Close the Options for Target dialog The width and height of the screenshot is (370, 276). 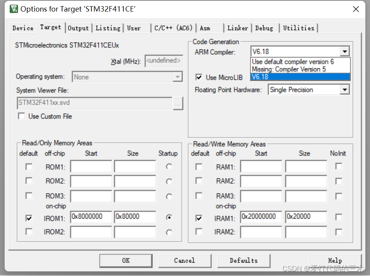tap(356, 9)
